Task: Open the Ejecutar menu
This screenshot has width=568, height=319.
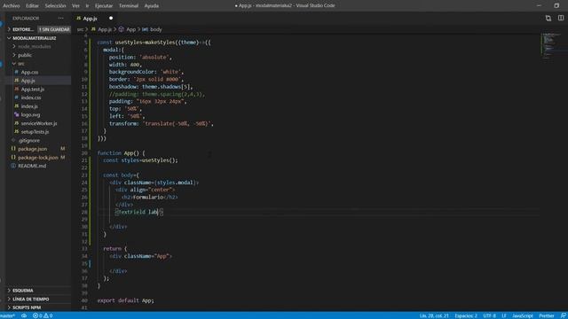Action: 104,6
